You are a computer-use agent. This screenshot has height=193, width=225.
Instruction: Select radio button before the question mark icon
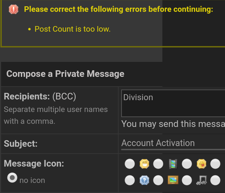click(x=130, y=180)
